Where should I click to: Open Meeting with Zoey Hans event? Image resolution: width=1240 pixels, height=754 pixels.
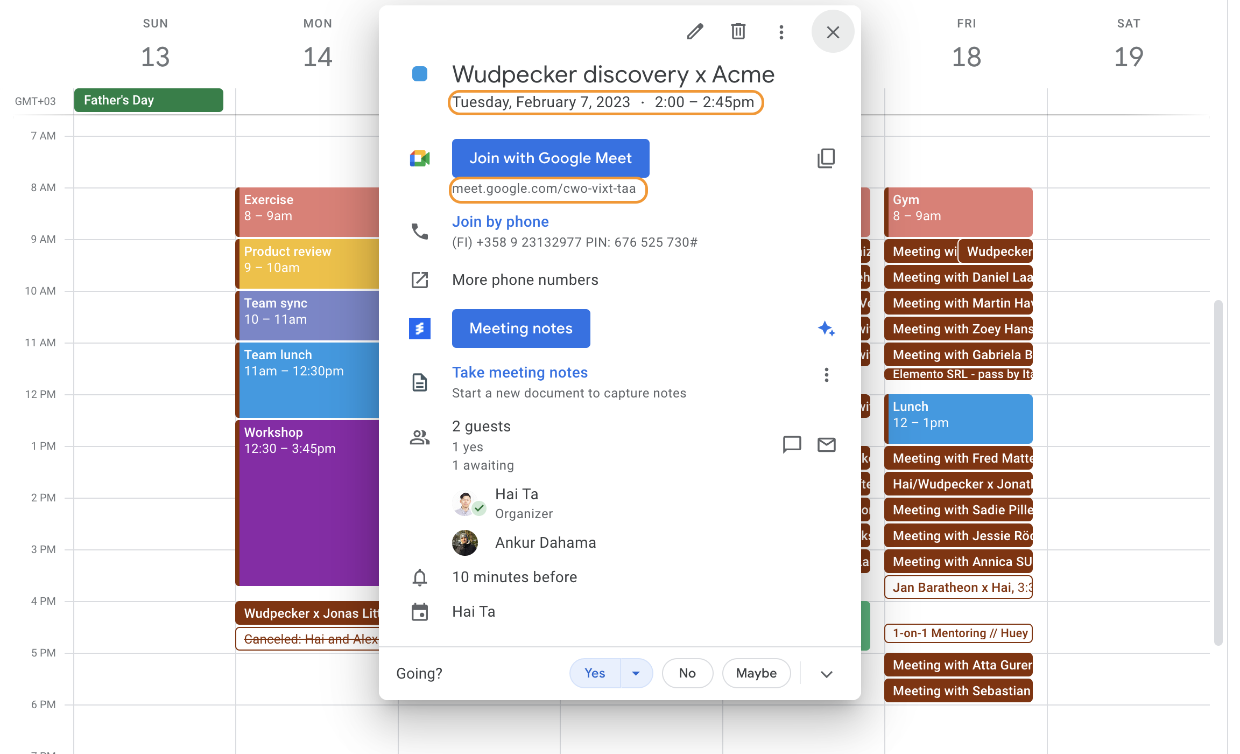[x=959, y=329]
